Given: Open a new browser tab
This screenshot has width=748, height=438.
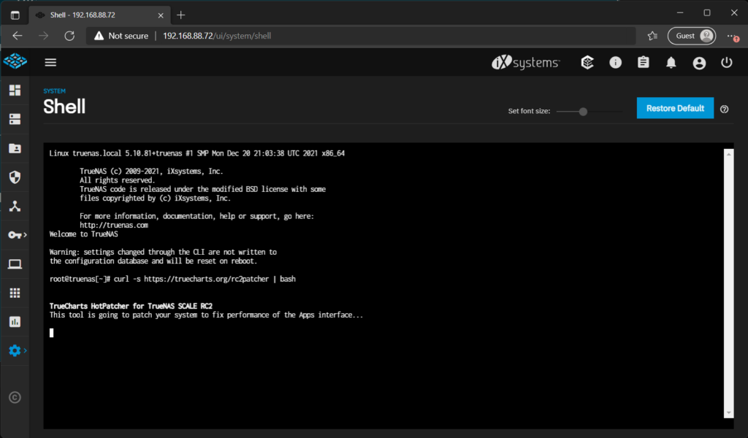Looking at the screenshot, I should click(x=181, y=15).
